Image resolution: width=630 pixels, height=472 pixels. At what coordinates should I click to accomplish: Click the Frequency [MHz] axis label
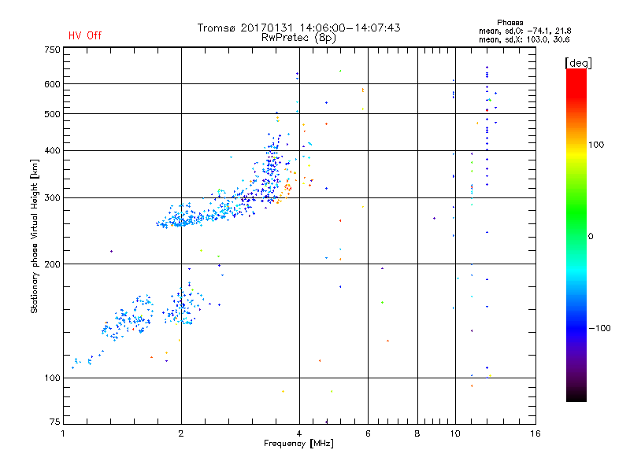click(x=298, y=444)
